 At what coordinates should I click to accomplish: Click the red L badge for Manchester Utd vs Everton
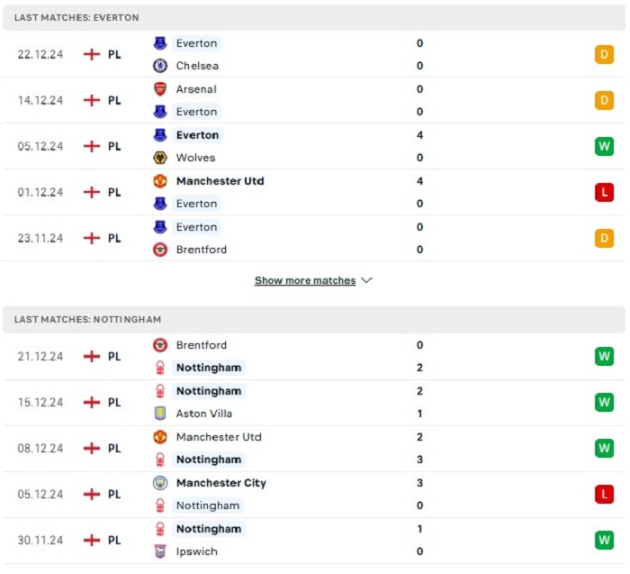click(604, 192)
